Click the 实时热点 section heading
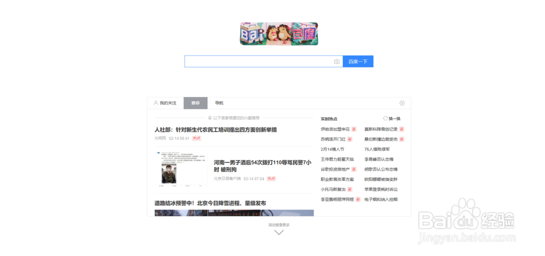Screen dimensions: 545x256 pos(329,119)
